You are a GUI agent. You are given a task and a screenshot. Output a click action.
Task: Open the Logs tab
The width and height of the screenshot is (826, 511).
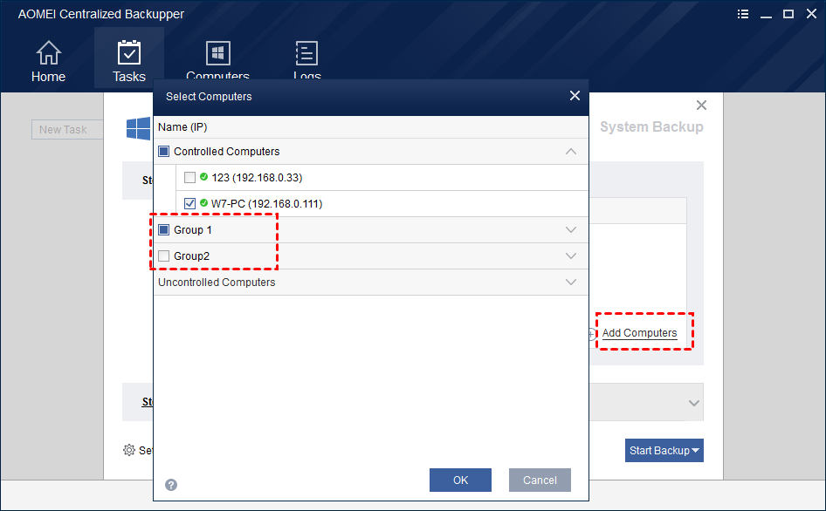(306, 59)
